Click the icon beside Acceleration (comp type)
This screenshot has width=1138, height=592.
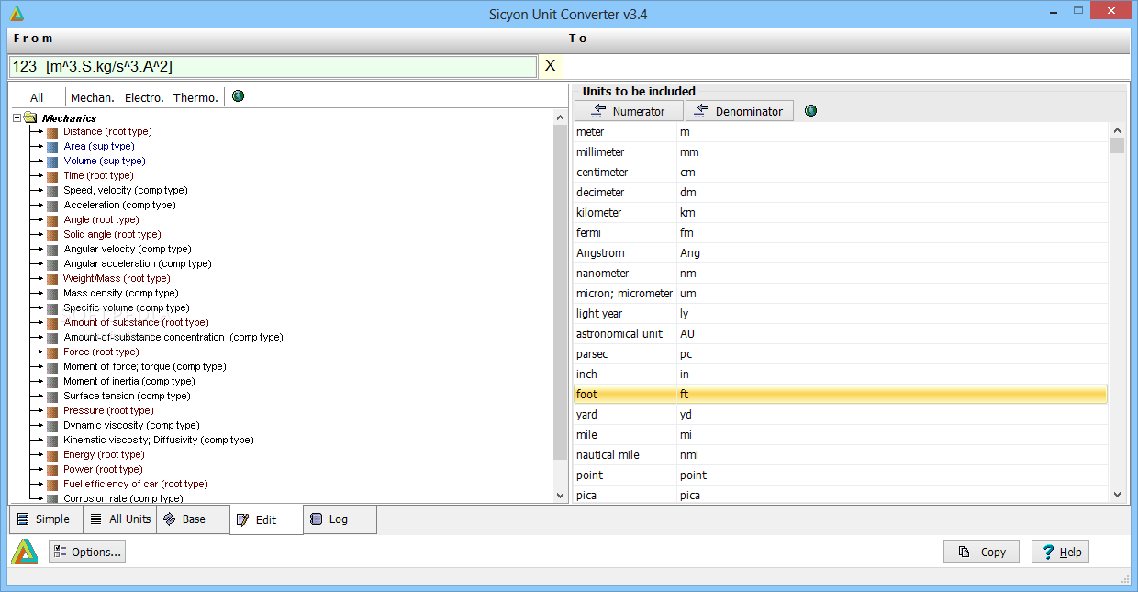52,206
